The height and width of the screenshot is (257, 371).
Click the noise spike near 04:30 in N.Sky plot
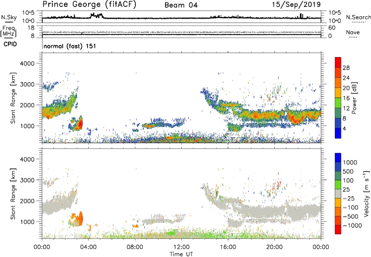(x=97, y=16)
